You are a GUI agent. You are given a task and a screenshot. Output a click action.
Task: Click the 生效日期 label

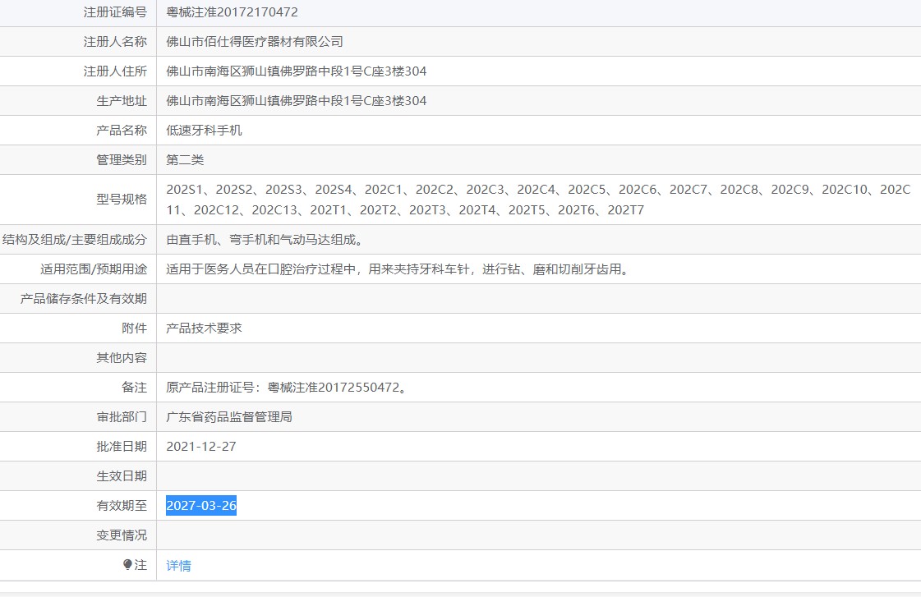point(122,476)
